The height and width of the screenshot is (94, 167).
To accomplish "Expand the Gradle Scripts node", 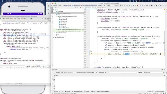I will tap(54, 38).
